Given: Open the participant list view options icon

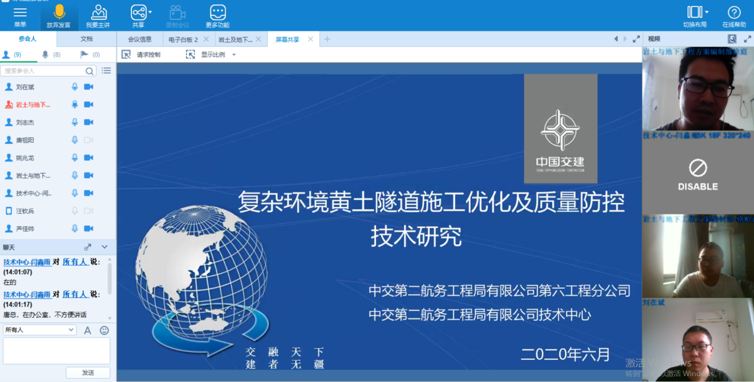Looking at the screenshot, I should click(x=106, y=71).
